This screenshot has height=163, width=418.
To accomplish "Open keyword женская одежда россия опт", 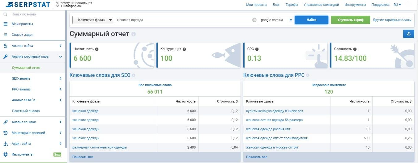I will [x=268, y=129].
